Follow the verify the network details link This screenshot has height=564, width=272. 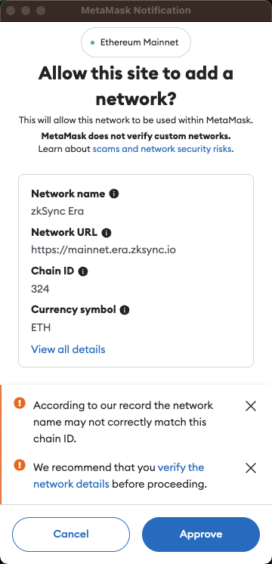119,476
